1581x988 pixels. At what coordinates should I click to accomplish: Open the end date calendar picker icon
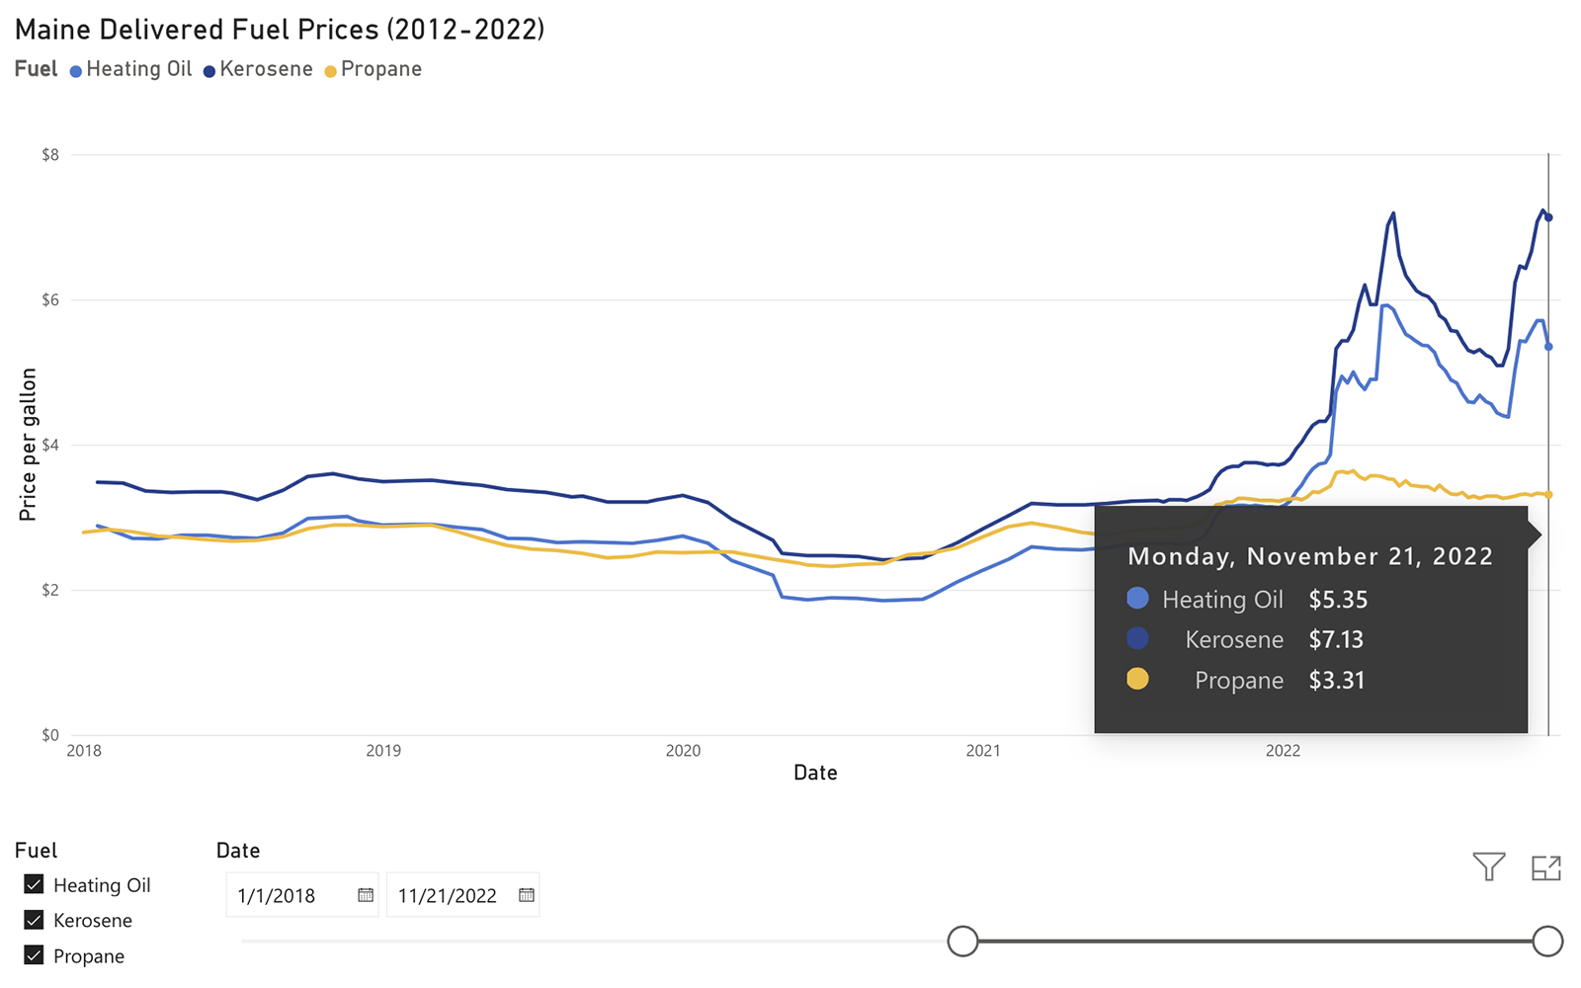(527, 895)
